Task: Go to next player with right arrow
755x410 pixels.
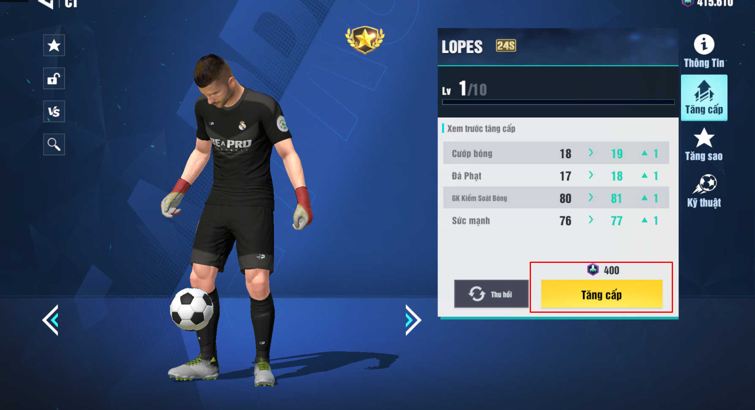Action: click(x=413, y=320)
